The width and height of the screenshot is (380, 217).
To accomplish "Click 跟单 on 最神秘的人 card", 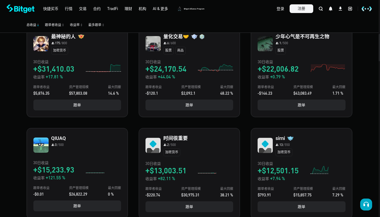I will pos(77,105).
